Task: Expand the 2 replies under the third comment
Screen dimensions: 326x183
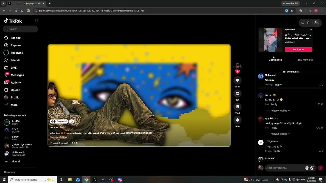Action: pos(281,134)
